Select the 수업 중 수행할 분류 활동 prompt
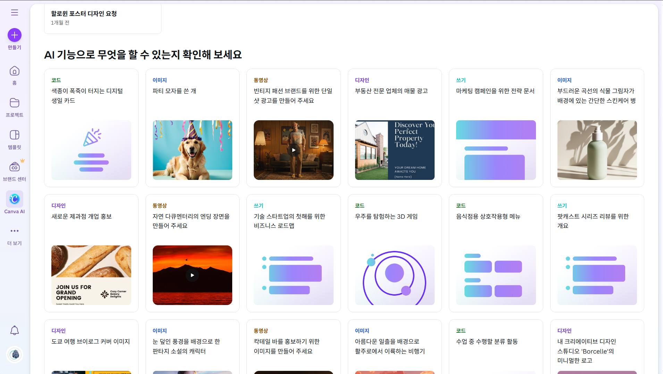This screenshot has width=663, height=374. pyautogui.click(x=496, y=347)
